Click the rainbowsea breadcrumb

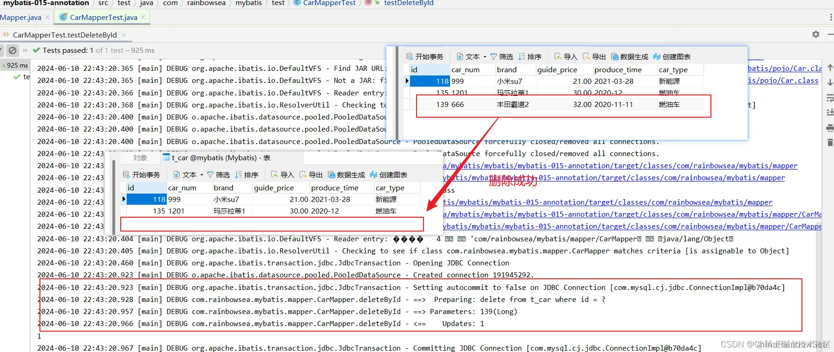click(x=206, y=3)
